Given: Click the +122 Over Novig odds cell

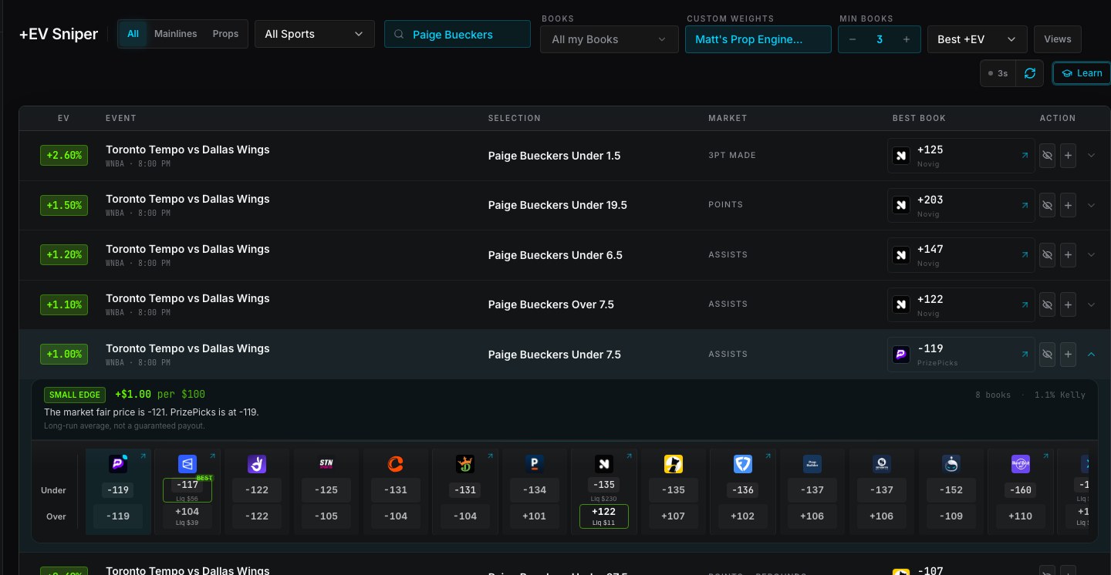Looking at the screenshot, I should [603, 516].
